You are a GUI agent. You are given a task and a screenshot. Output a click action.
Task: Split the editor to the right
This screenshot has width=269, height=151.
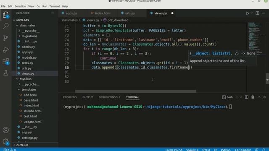[x=257, y=13]
